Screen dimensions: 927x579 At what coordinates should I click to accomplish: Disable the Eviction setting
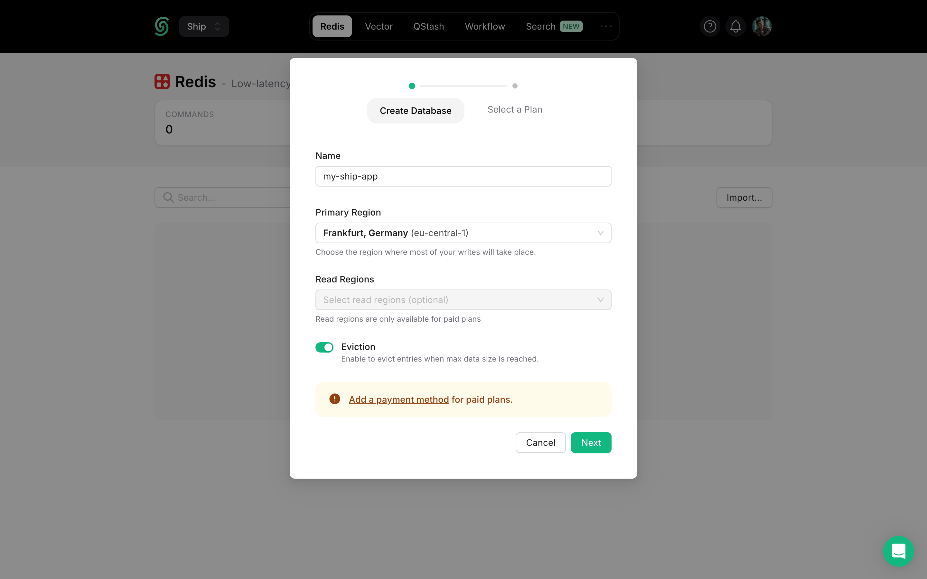(x=324, y=347)
